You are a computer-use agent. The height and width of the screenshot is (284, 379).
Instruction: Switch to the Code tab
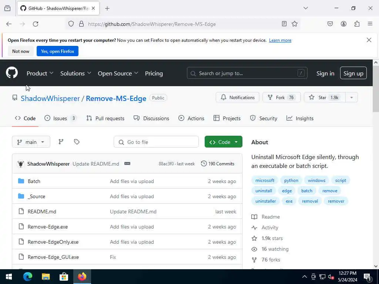click(25, 118)
